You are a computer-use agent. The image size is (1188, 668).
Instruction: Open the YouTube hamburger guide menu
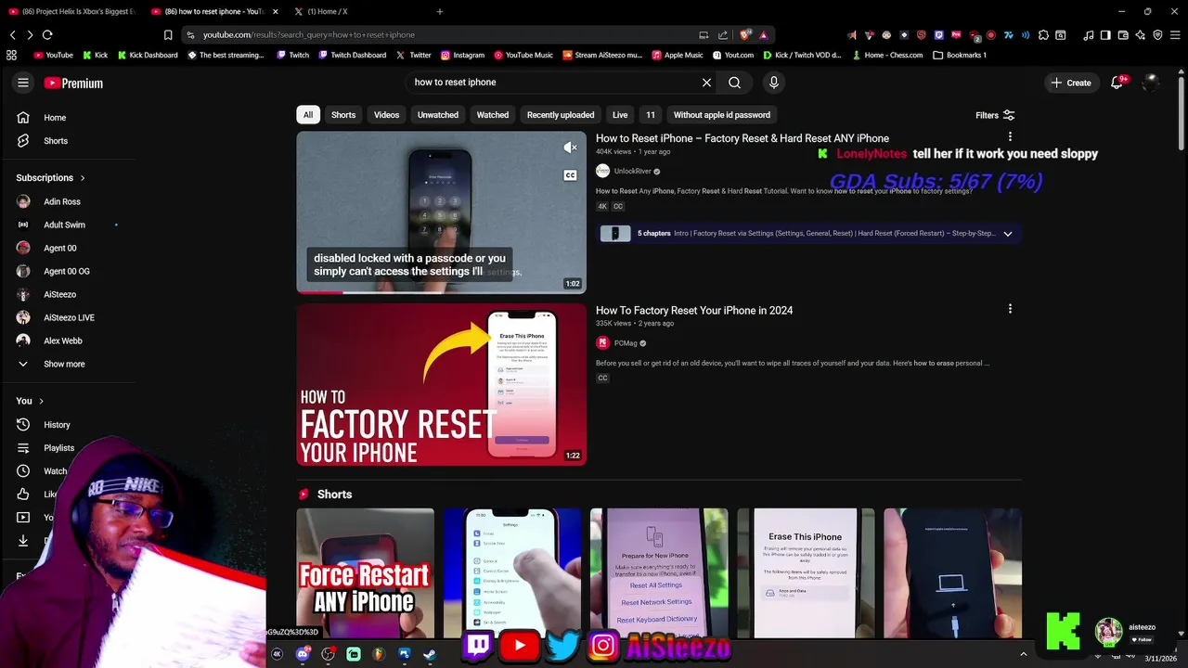[x=23, y=83]
